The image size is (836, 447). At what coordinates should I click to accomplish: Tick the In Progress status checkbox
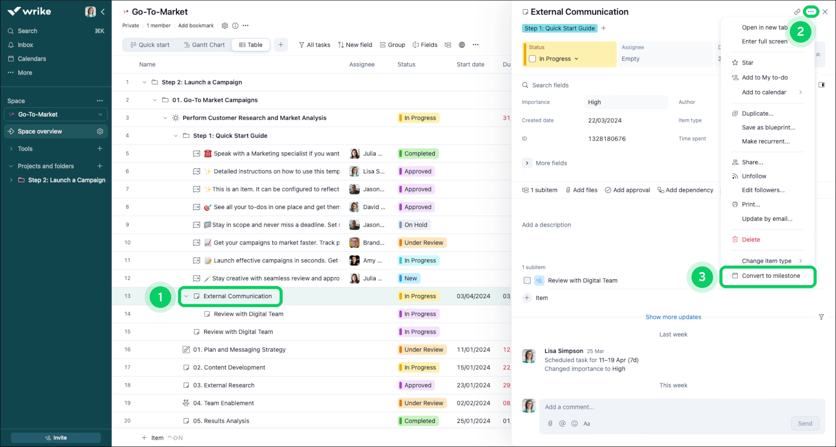533,59
